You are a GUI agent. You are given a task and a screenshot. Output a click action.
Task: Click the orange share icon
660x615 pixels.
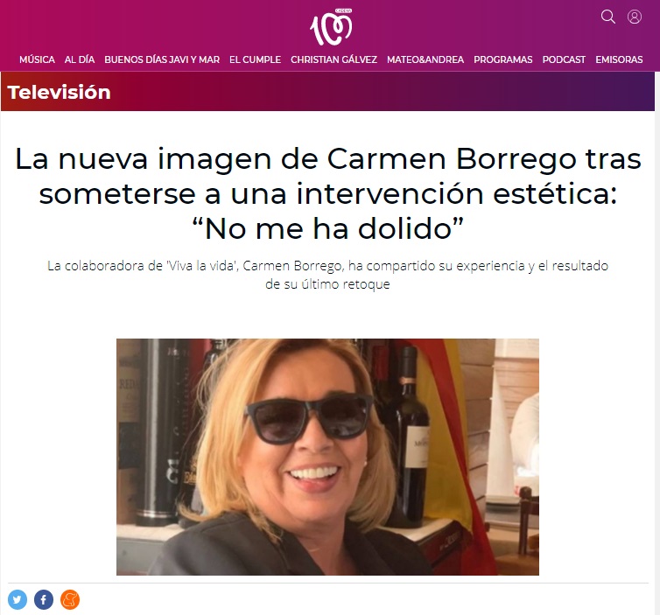(x=70, y=599)
